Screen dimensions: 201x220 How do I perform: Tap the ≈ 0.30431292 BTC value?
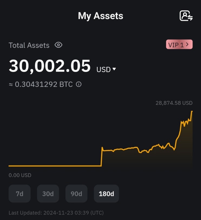41,84
